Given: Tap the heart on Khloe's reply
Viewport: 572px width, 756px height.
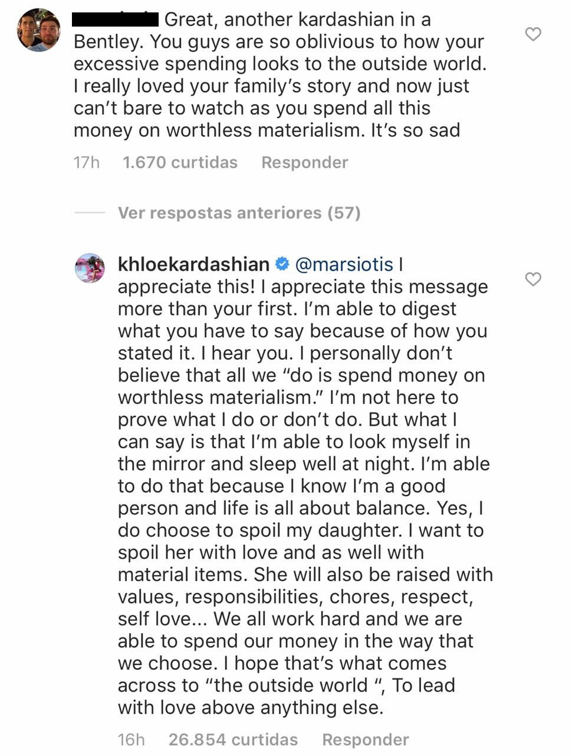Looking at the screenshot, I should point(533,279).
